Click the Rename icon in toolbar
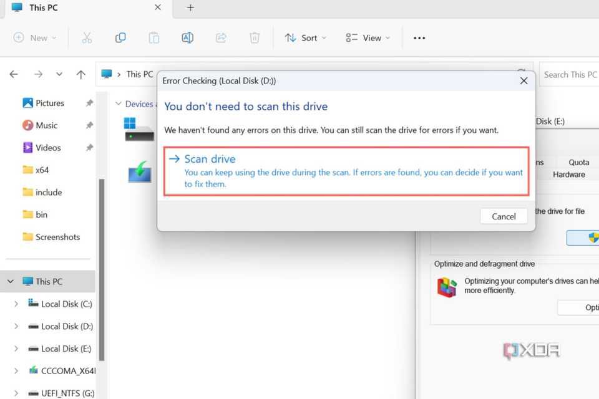The image size is (599, 399). coord(187,38)
